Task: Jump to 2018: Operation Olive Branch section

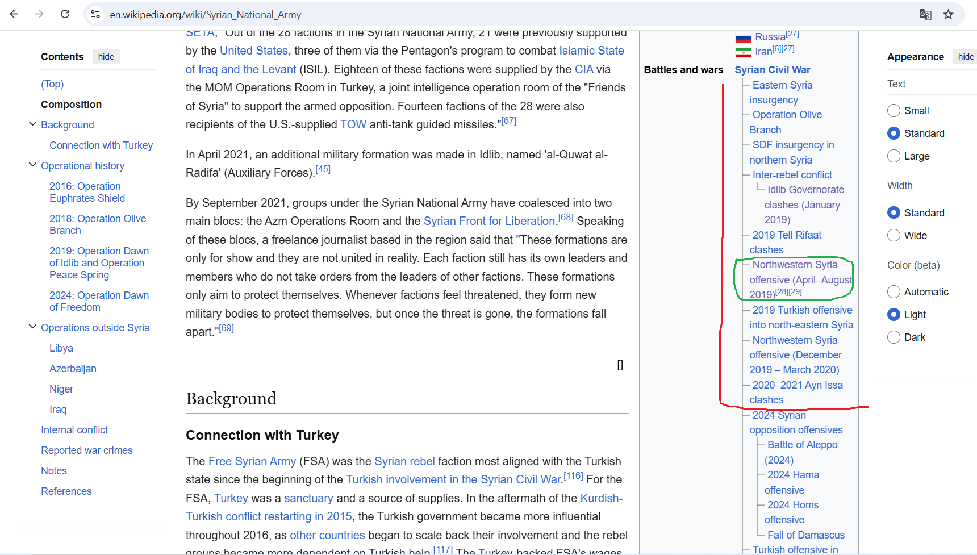Action: coord(98,224)
